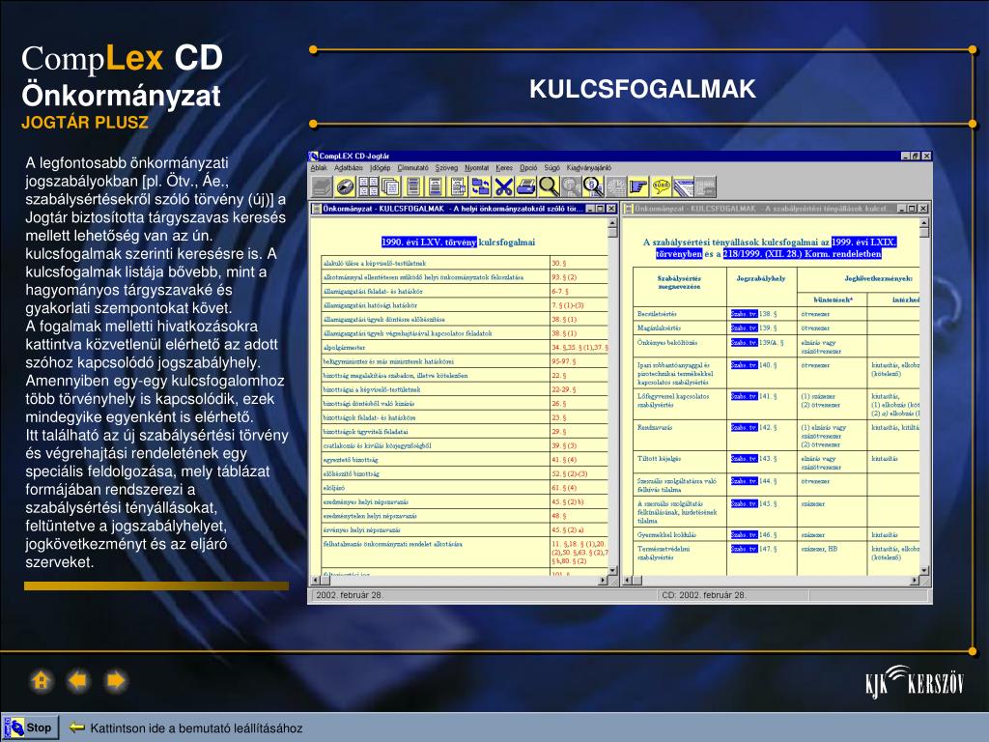
Task: Click 'Szabs. tv.' link for 147. §
Action: [745, 549]
